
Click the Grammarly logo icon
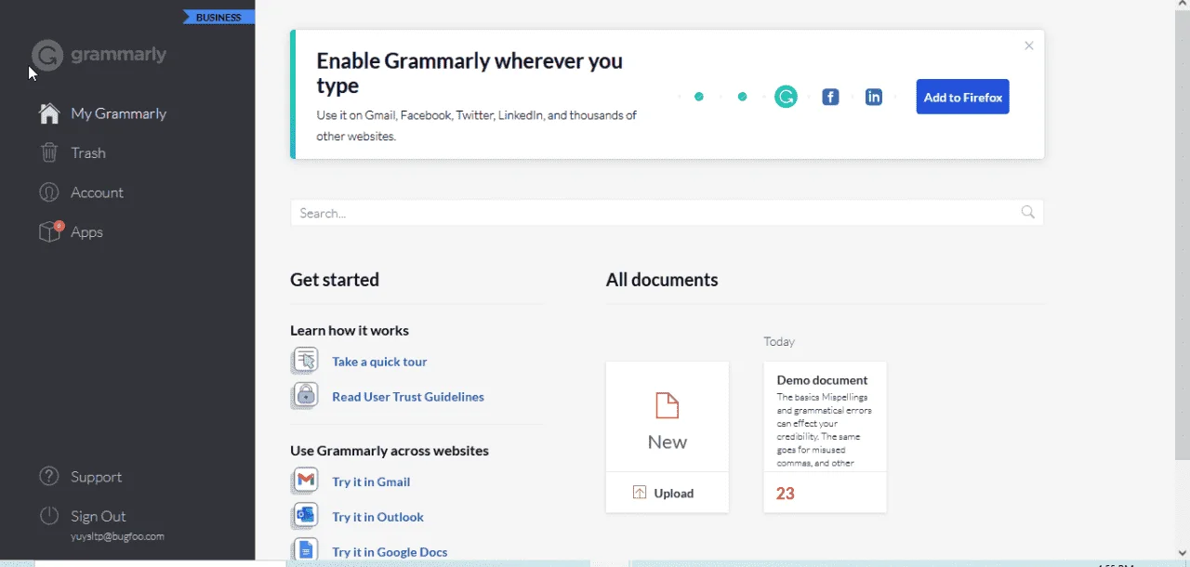click(x=47, y=55)
